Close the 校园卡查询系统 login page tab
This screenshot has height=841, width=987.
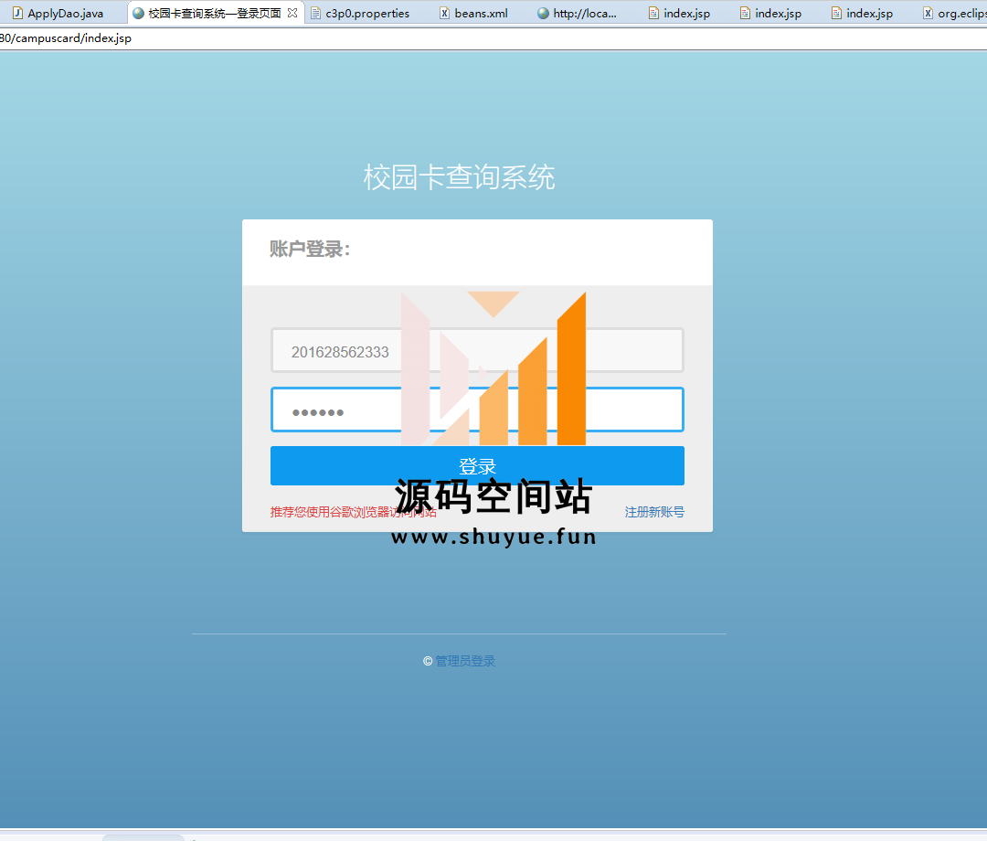click(292, 14)
